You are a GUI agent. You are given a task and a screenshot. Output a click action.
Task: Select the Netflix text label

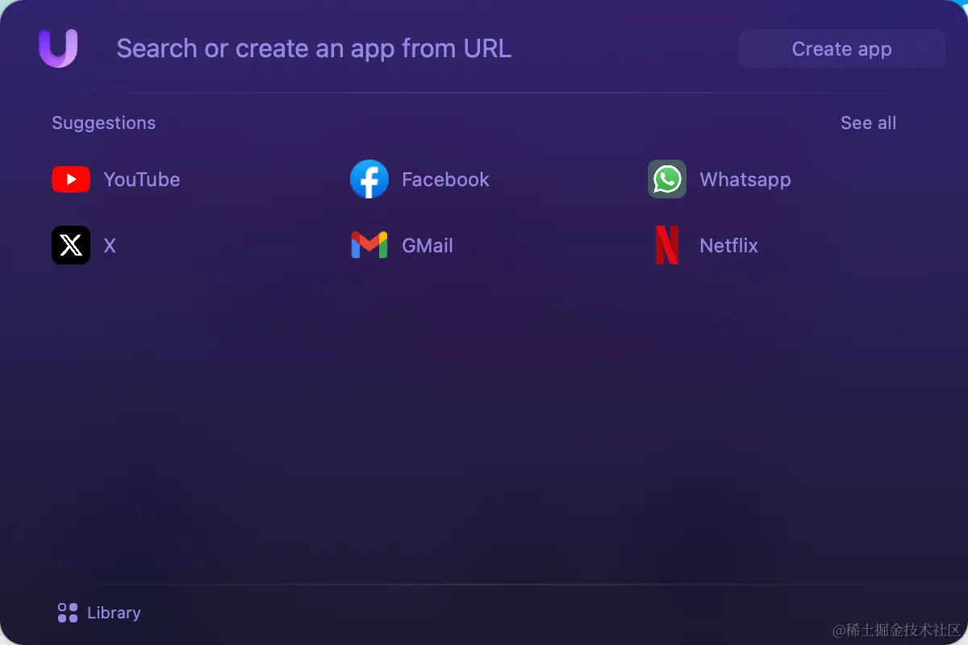click(x=729, y=245)
